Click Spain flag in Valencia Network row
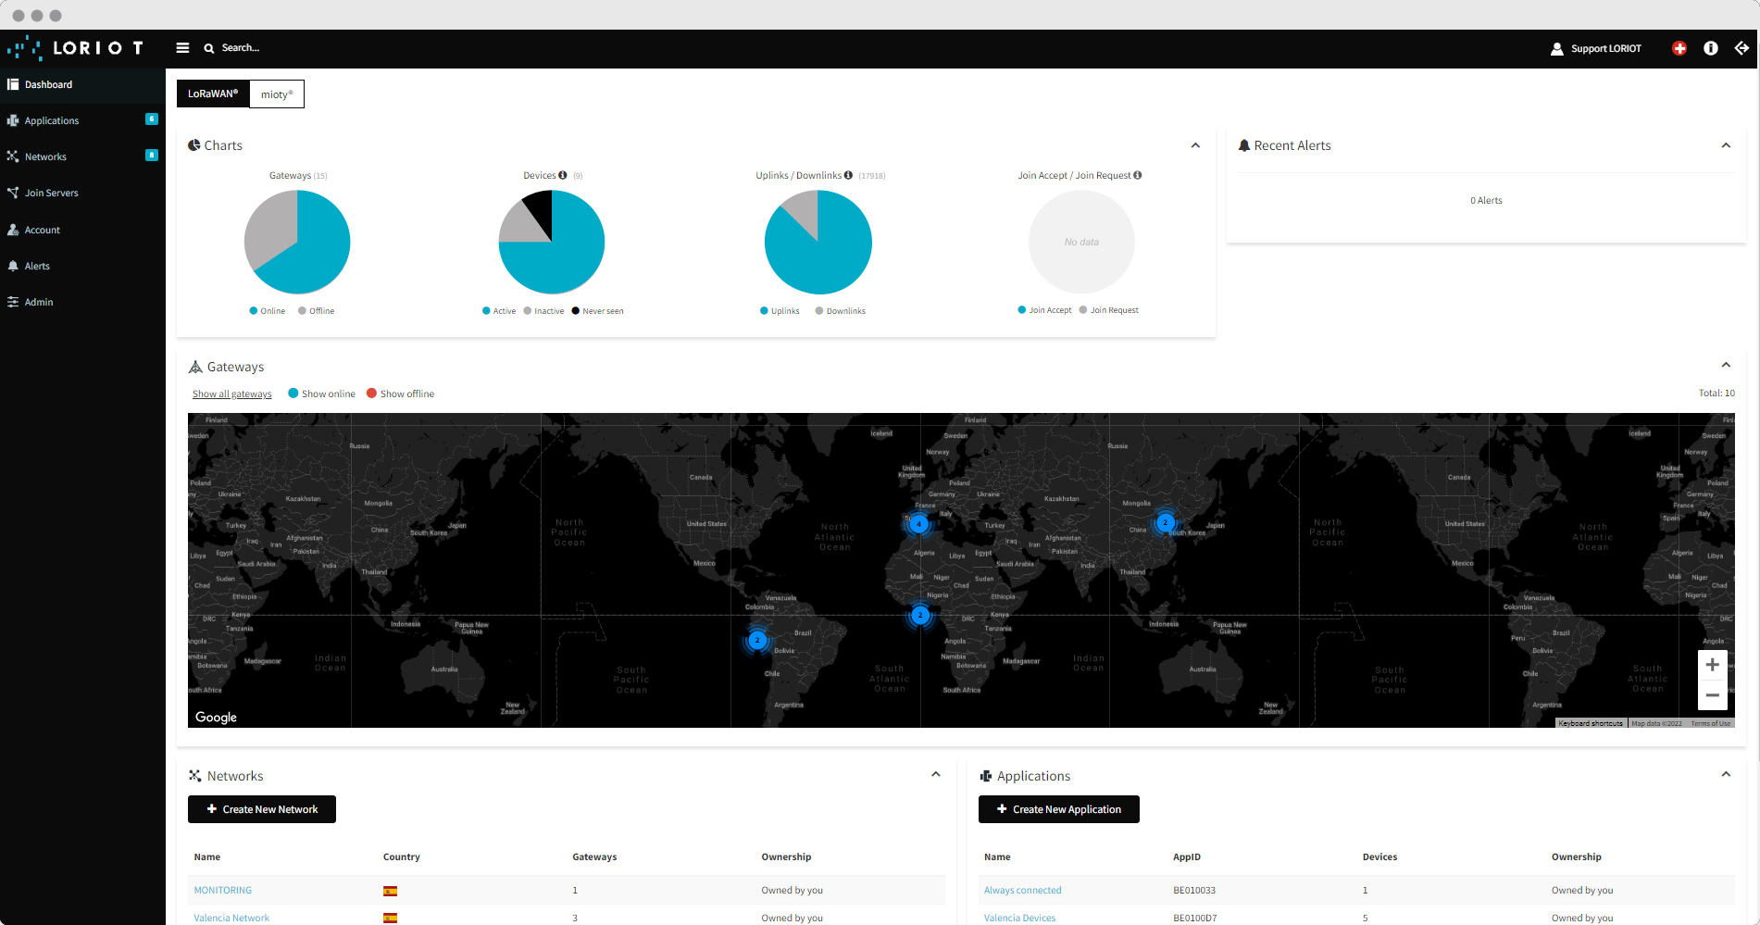1760x925 pixels. point(391,919)
